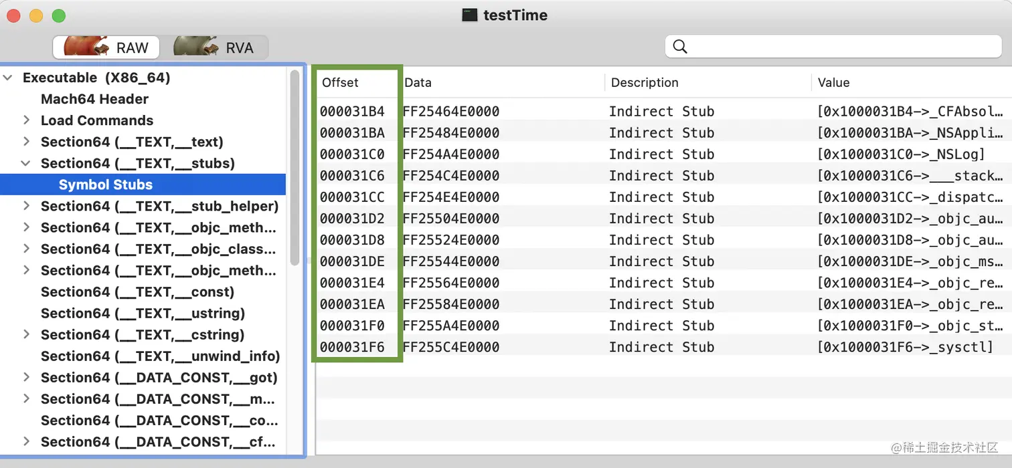Select Indirect Stub in row 000031D8
Image resolution: width=1012 pixels, height=468 pixels.
(x=661, y=239)
